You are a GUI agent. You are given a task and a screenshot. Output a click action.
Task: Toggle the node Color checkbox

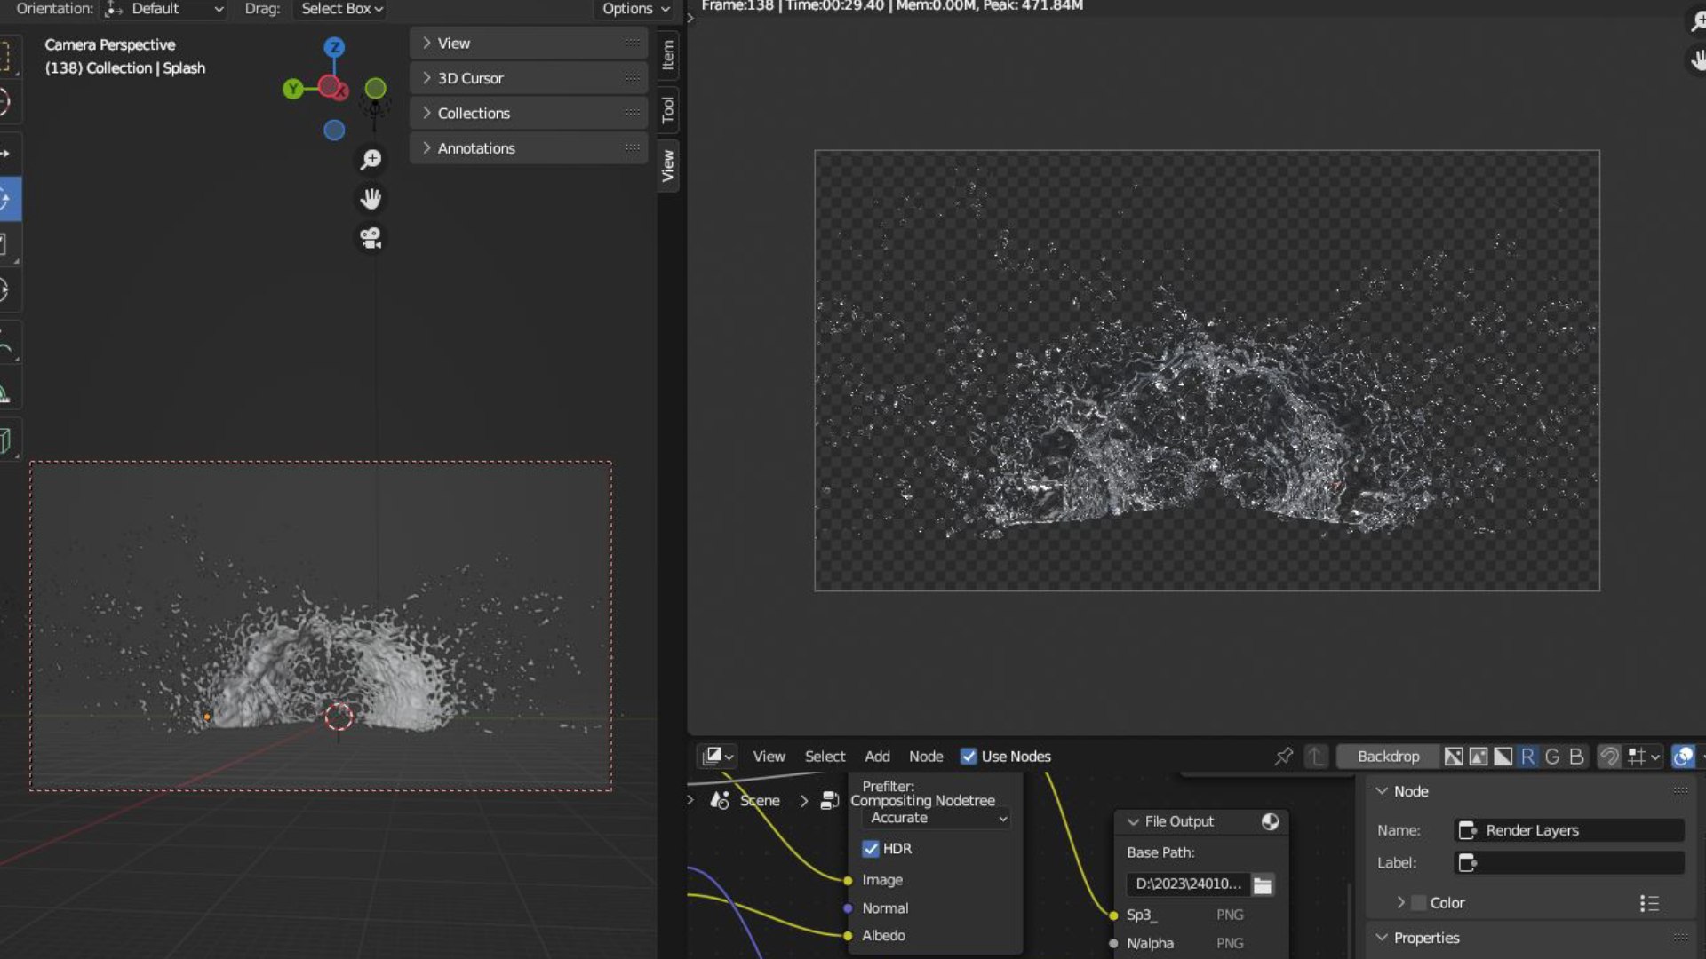coord(1419,903)
